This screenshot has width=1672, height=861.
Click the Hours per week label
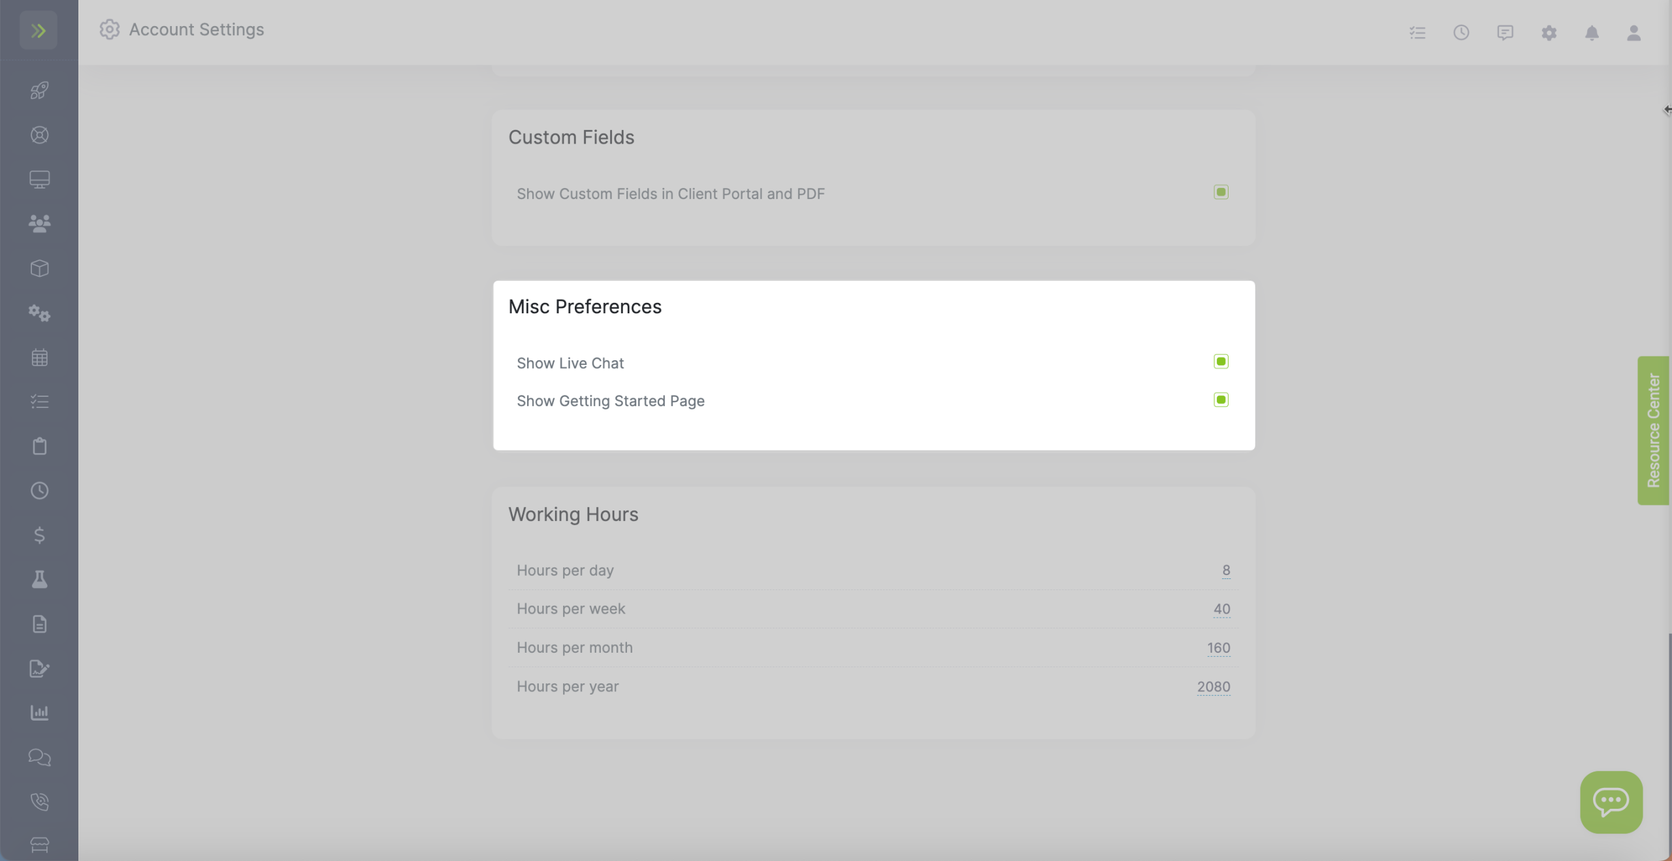click(x=571, y=609)
